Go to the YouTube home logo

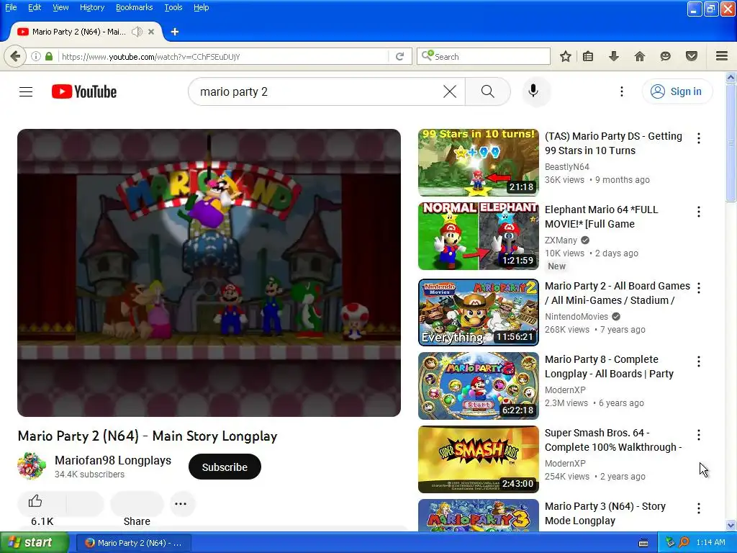(x=84, y=91)
